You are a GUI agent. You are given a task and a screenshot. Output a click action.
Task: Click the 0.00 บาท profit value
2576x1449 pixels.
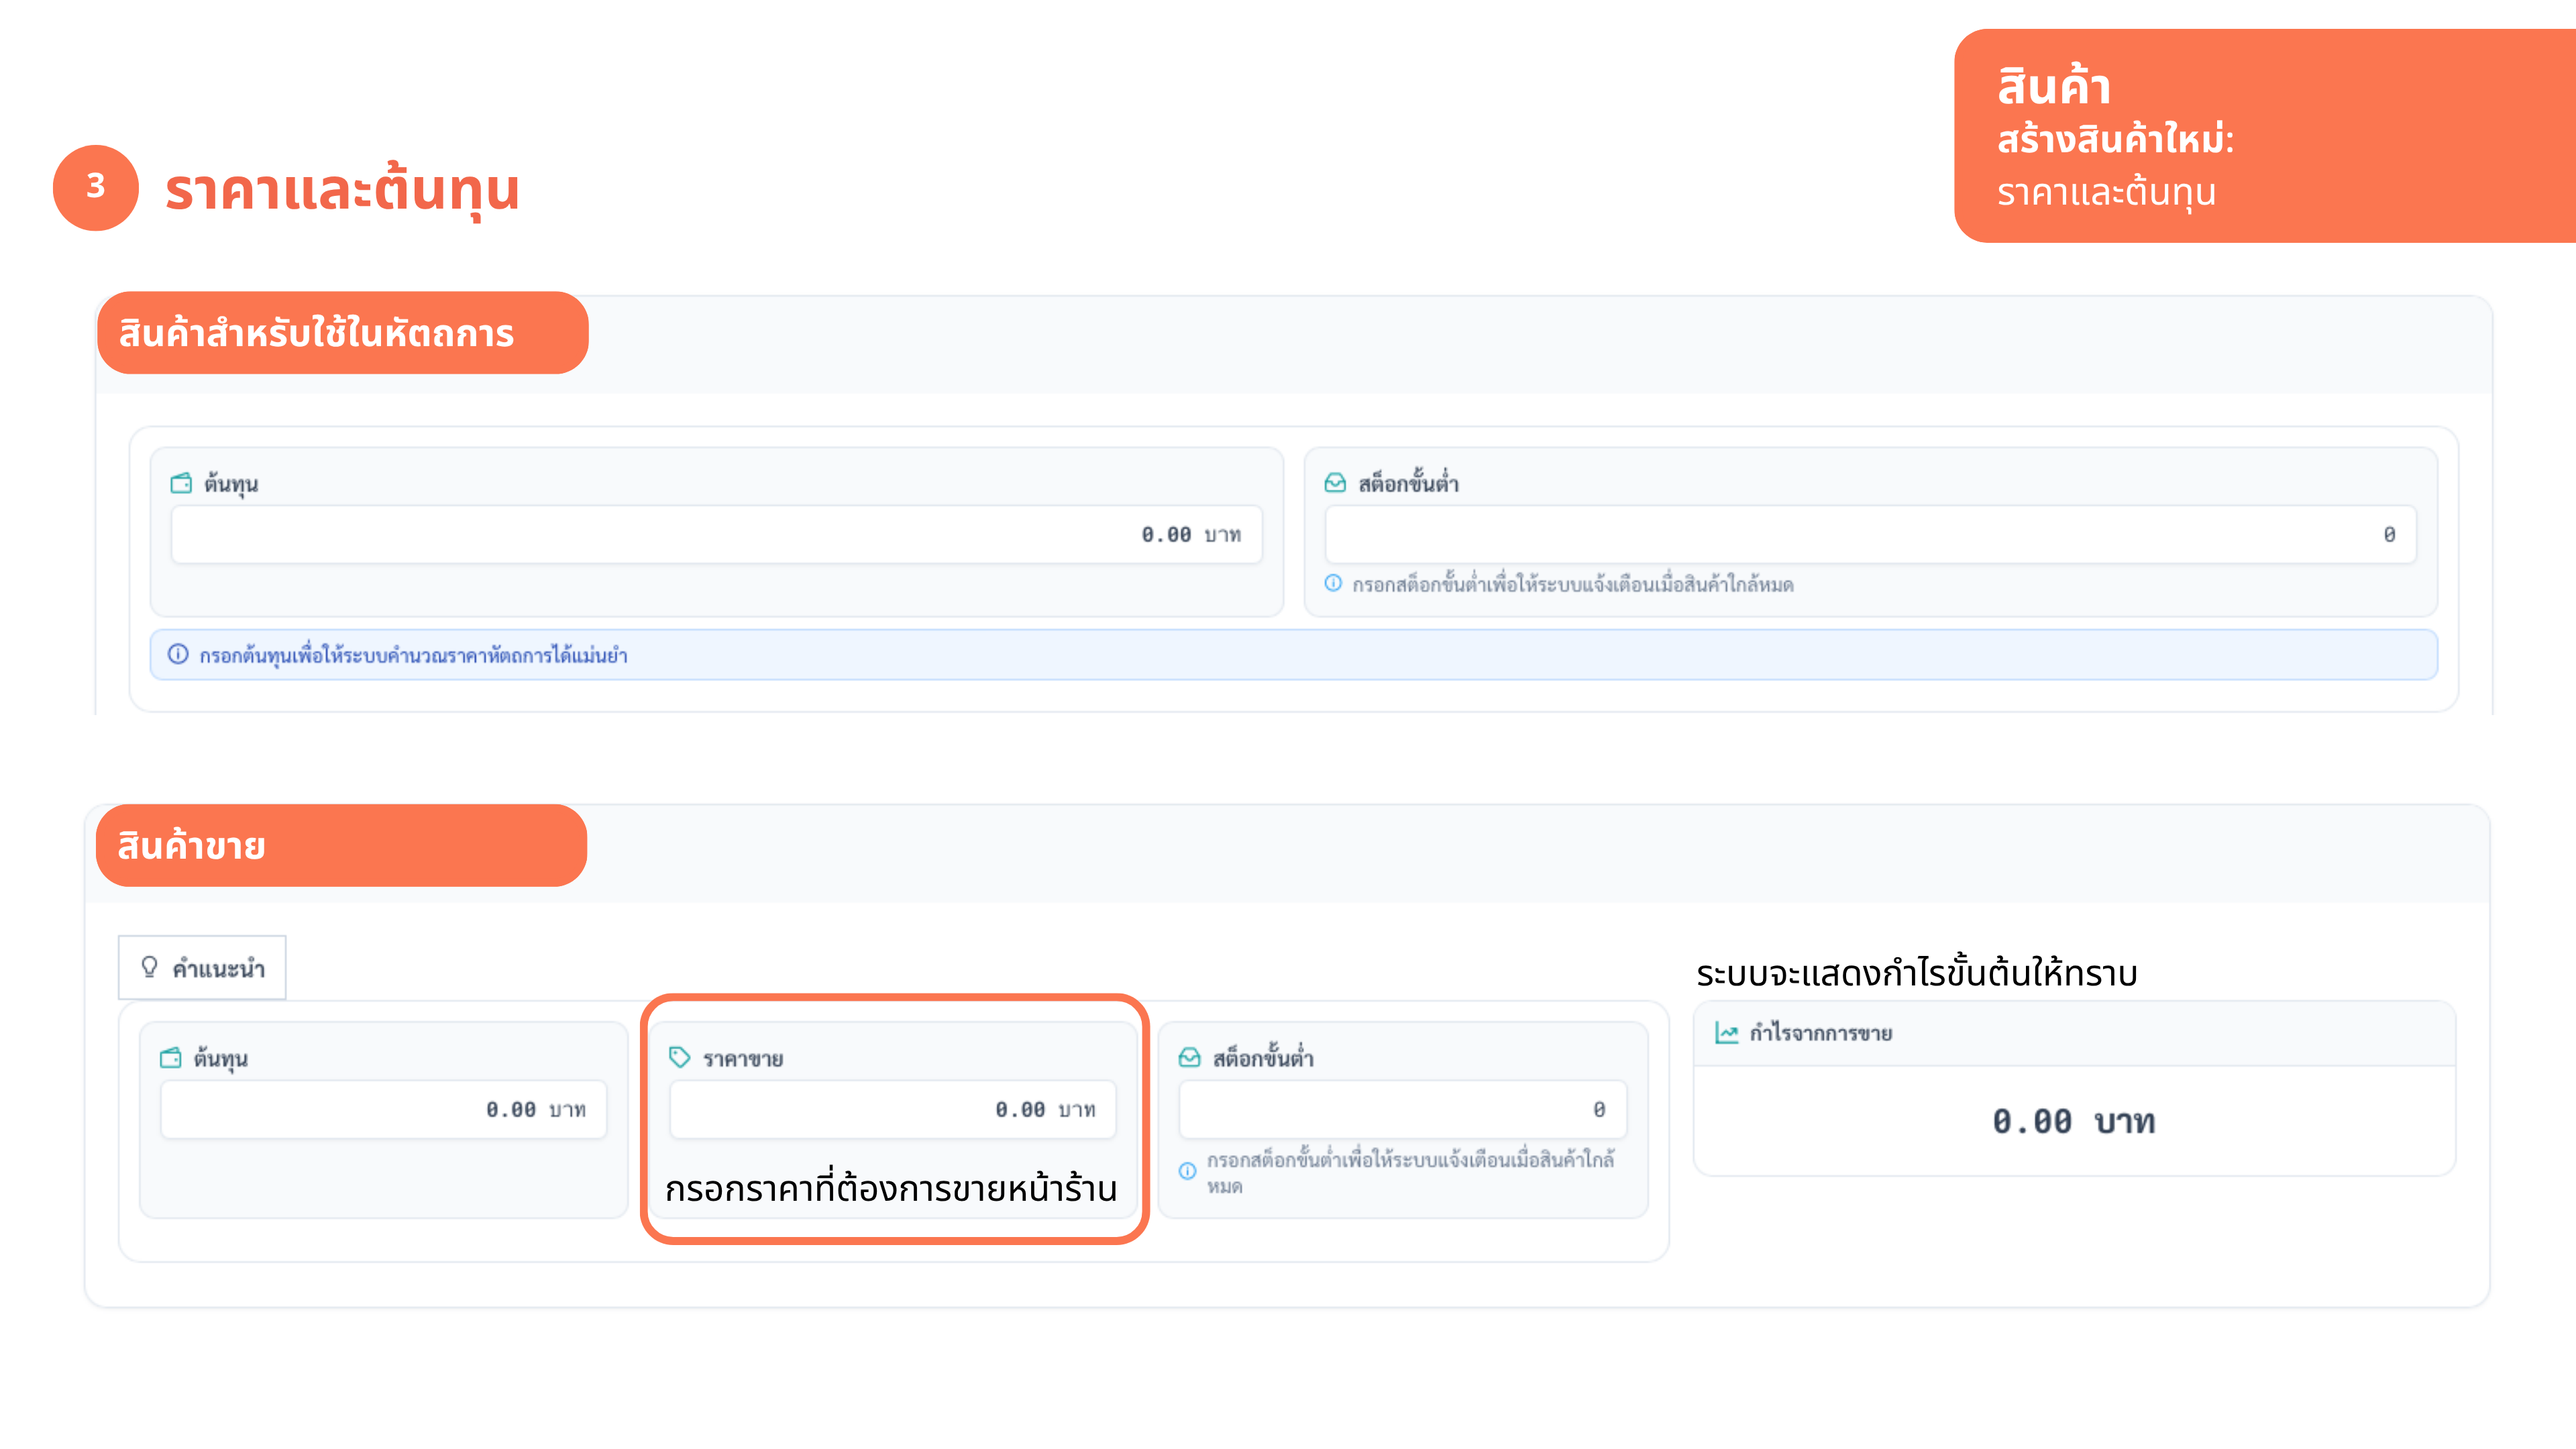point(2074,1121)
